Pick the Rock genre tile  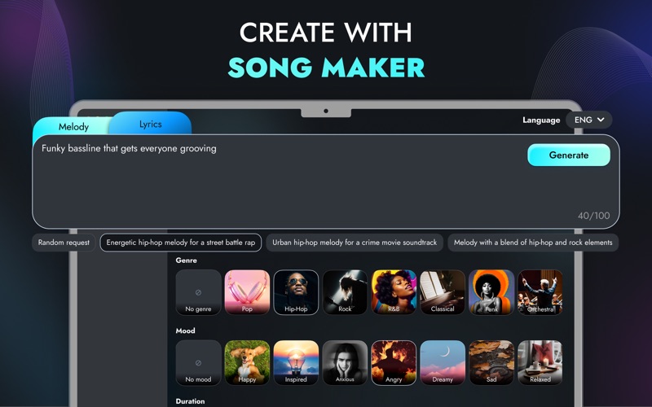pyautogui.click(x=345, y=292)
